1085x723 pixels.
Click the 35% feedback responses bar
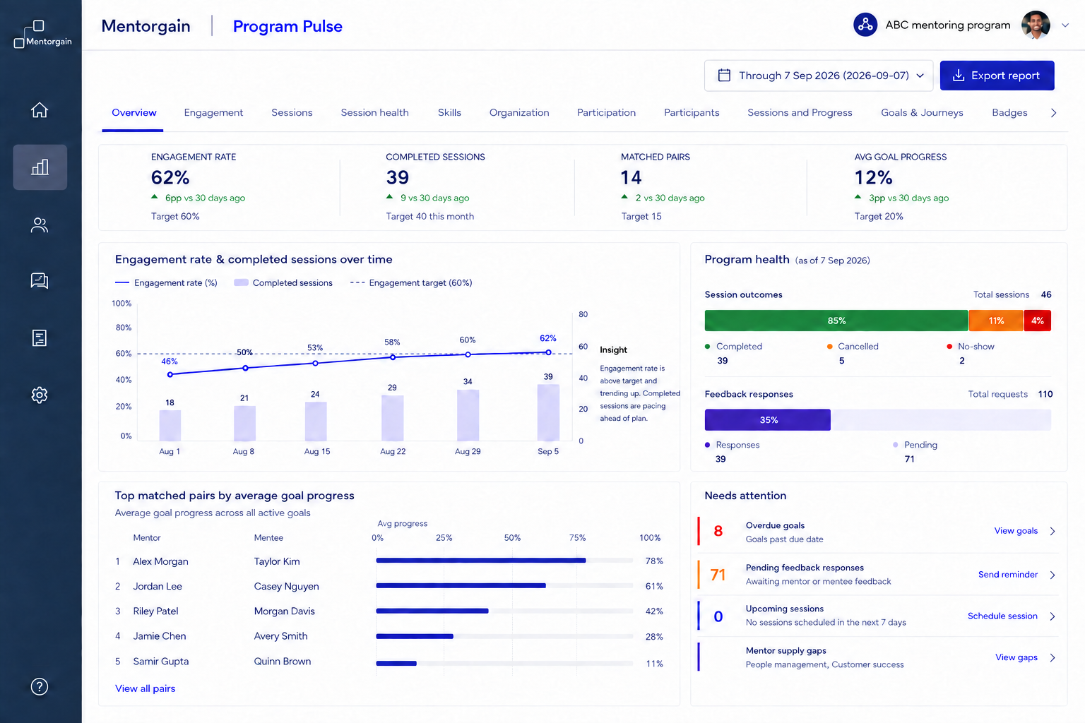(768, 420)
